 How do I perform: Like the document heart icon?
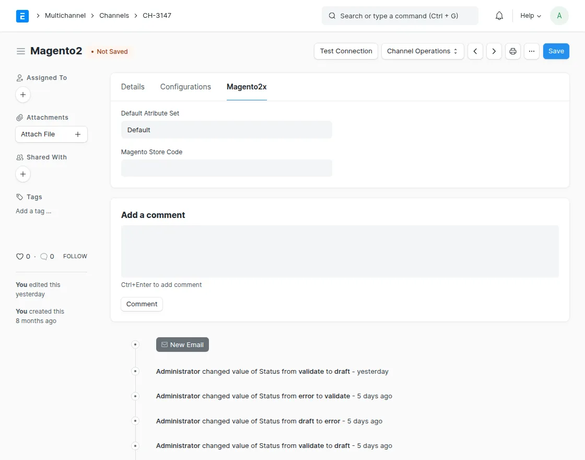click(19, 256)
